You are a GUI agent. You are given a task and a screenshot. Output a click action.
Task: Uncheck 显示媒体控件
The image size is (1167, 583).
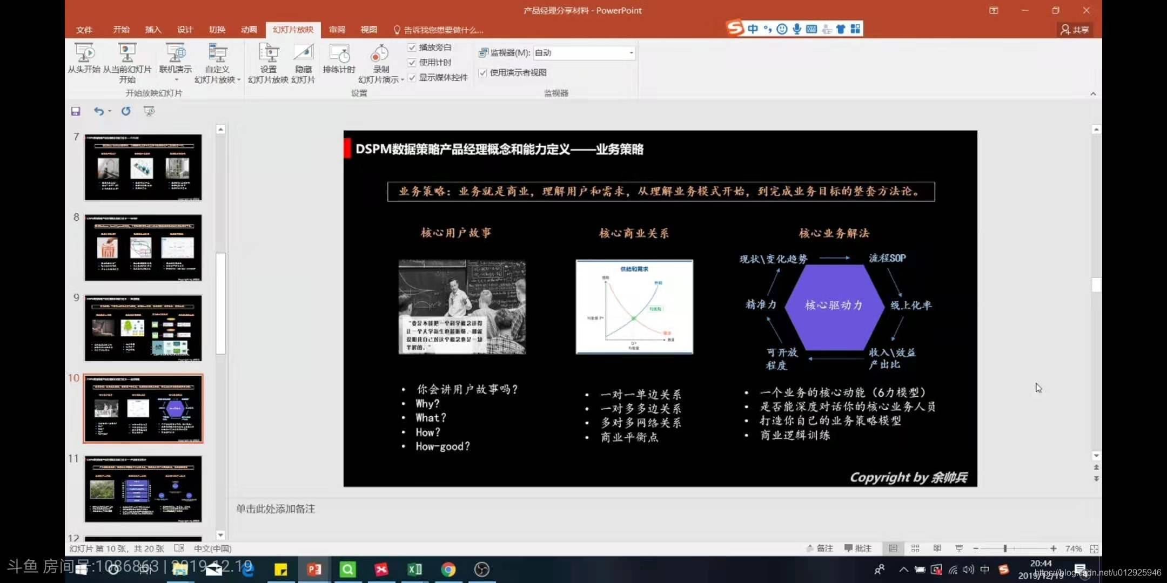(x=411, y=76)
